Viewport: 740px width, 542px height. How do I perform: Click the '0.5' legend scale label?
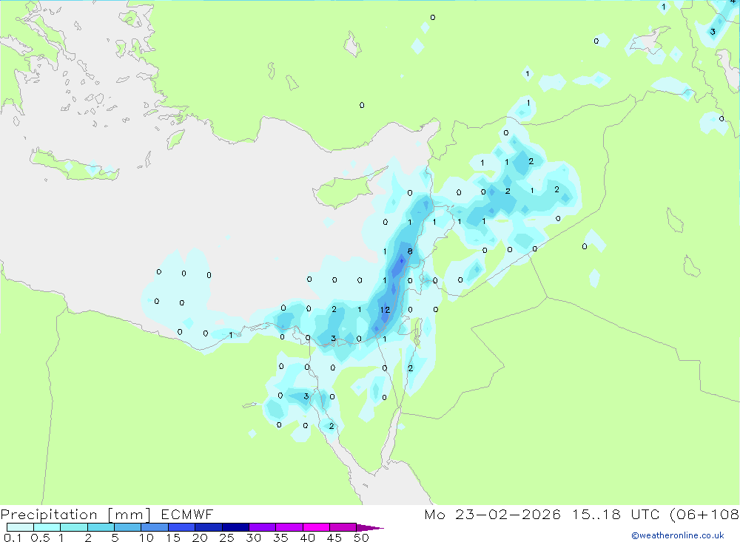(x=41, y=538)
